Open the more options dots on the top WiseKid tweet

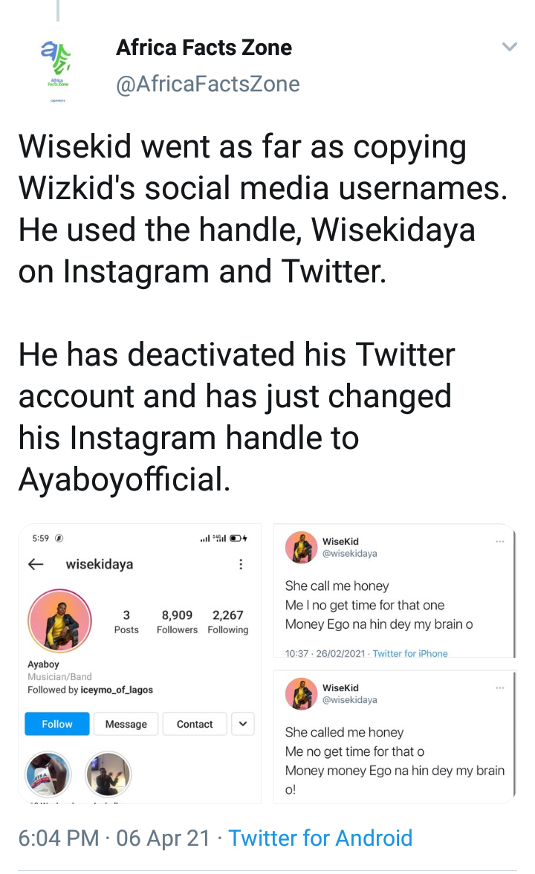click(x=499, y=541)
